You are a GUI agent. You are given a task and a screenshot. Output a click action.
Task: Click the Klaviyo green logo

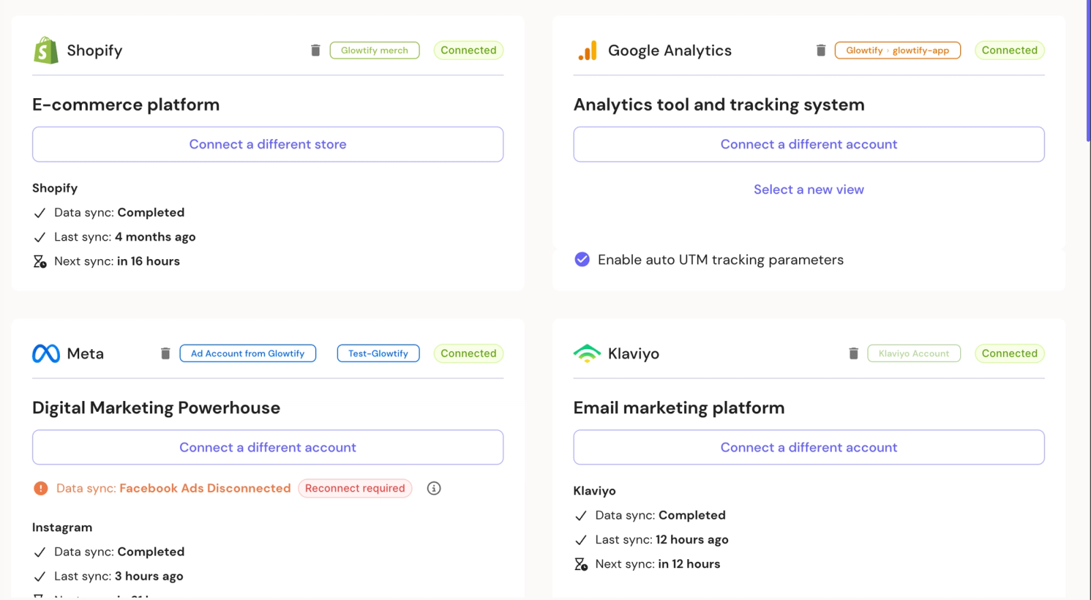[587, 353]
